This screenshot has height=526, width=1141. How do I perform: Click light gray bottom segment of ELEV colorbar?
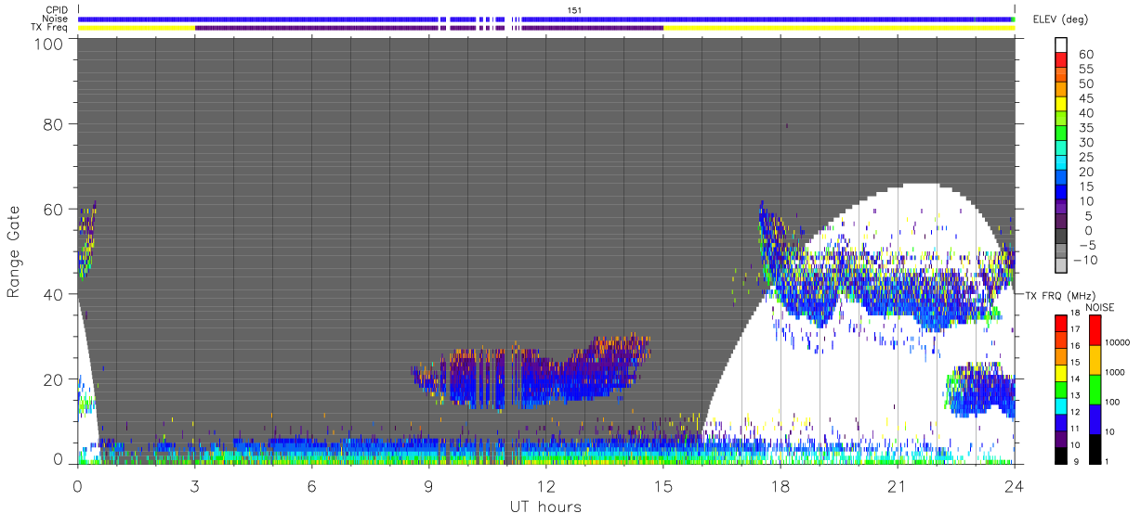coord(1061,267)
